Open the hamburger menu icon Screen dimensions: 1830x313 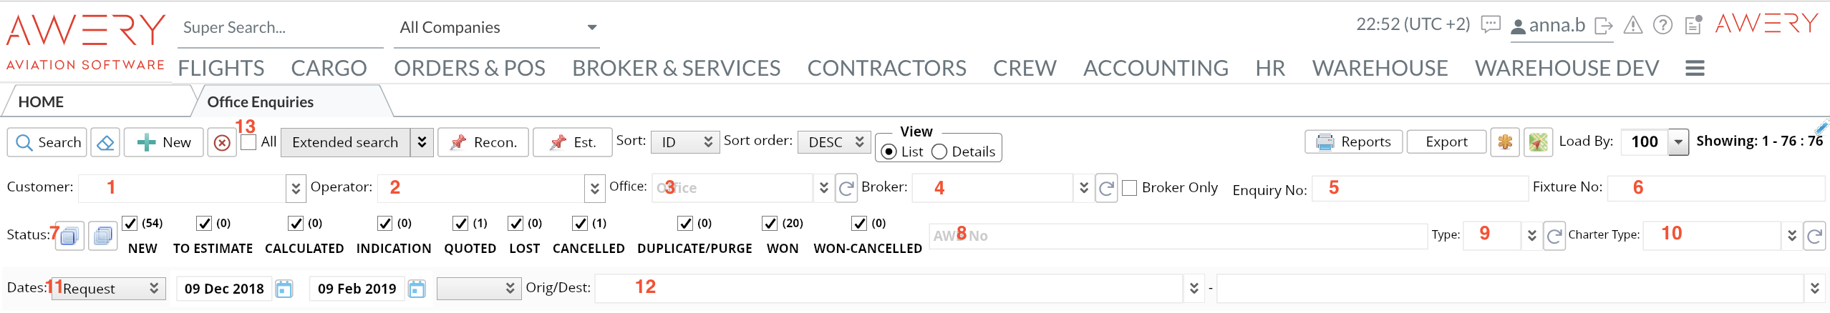pos(1695,69)
